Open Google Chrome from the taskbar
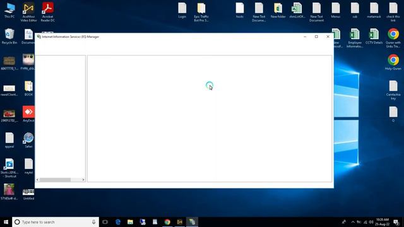Viewport: 404px width, 227px height. pos(167,222)
